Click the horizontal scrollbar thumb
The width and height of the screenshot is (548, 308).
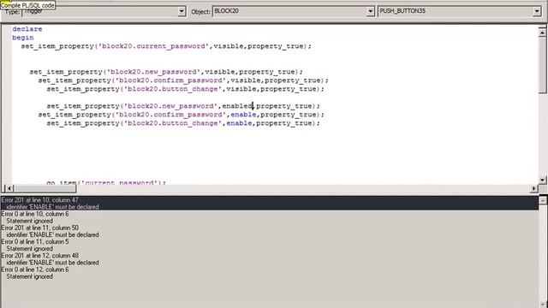click(45, 188)
